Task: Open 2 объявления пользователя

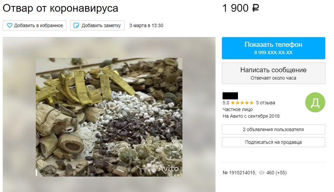Action: pos(273,129)
